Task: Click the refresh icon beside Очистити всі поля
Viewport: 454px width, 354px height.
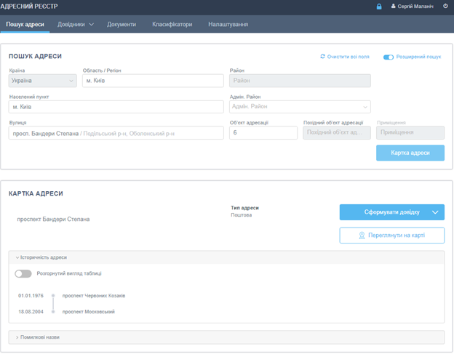Action: tap(322, 56)
